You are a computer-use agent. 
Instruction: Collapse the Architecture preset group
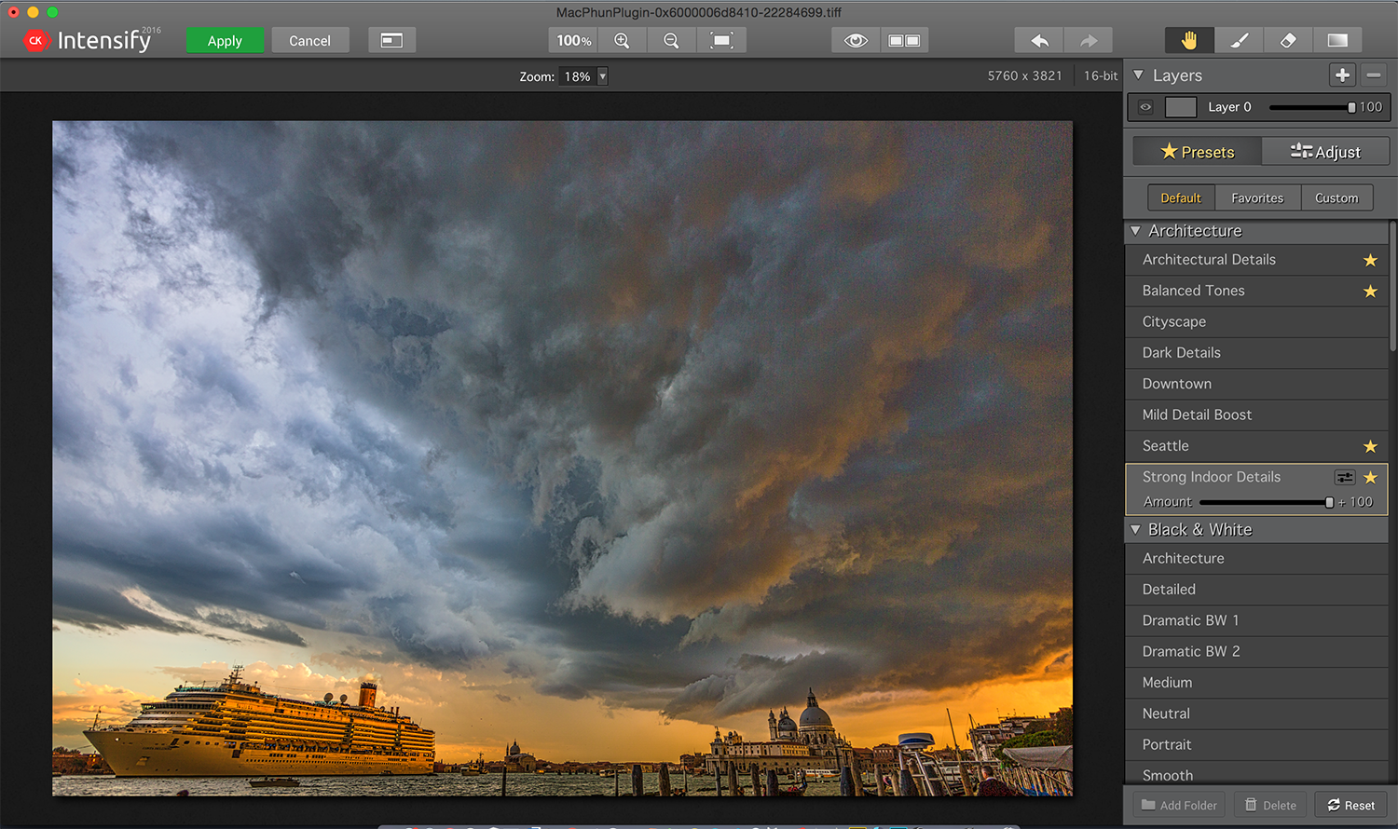click(x=1136, y=231)
